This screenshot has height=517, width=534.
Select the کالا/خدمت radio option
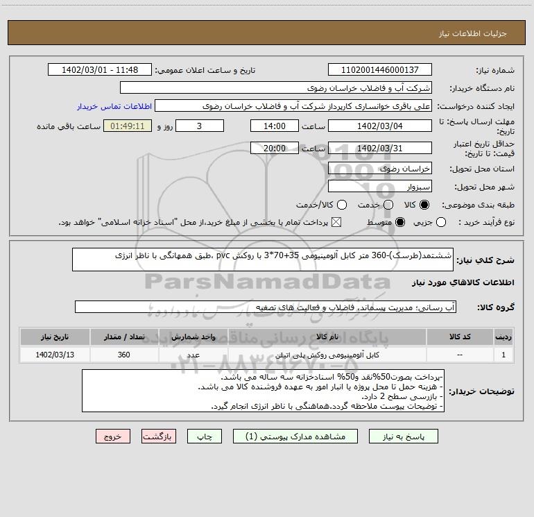pos(342,205)
